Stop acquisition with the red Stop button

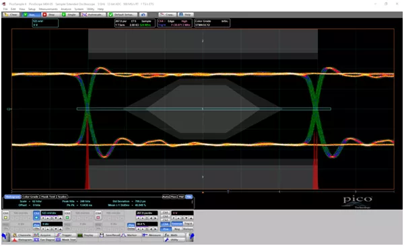coord(50,15)
